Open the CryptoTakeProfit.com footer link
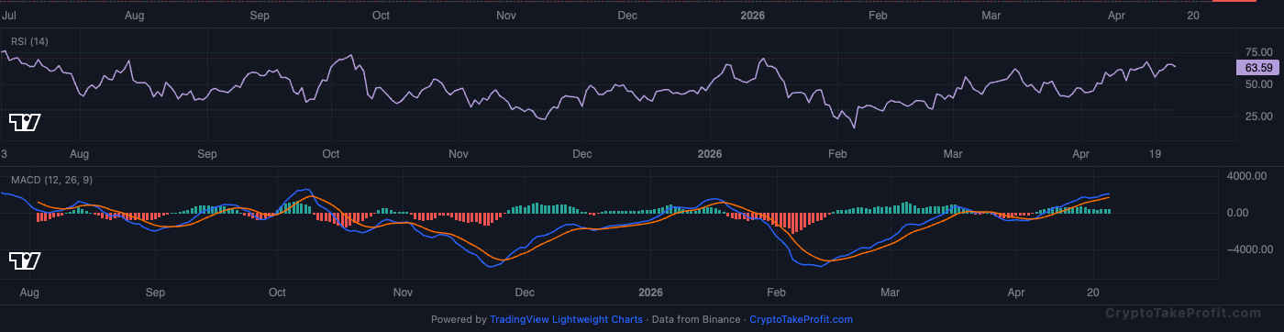 [801, 320]
